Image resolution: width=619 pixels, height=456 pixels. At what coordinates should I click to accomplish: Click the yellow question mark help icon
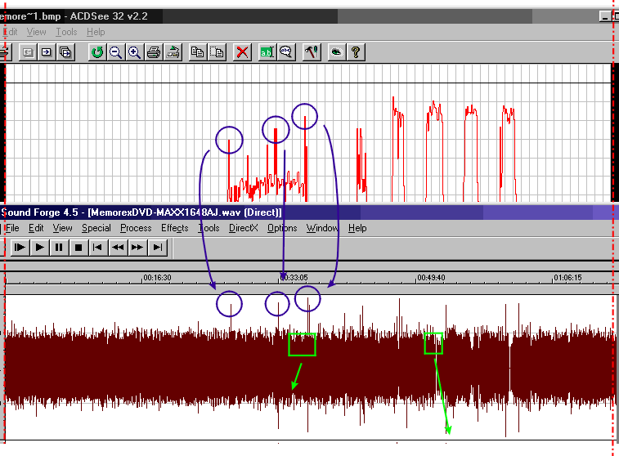point(356,52)
